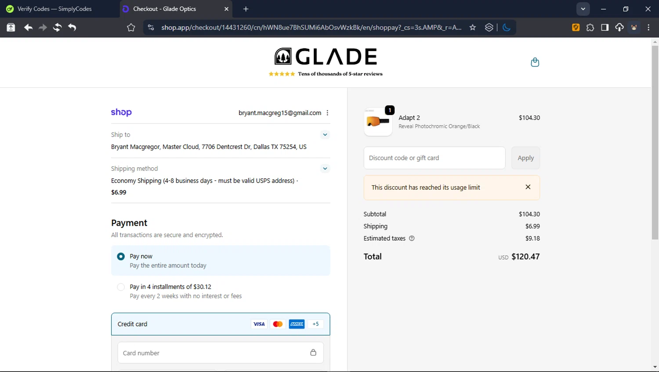This screenshot has width=659, height=372.
Task: Click the Adapt 2 product name
Action: (409, 118)
